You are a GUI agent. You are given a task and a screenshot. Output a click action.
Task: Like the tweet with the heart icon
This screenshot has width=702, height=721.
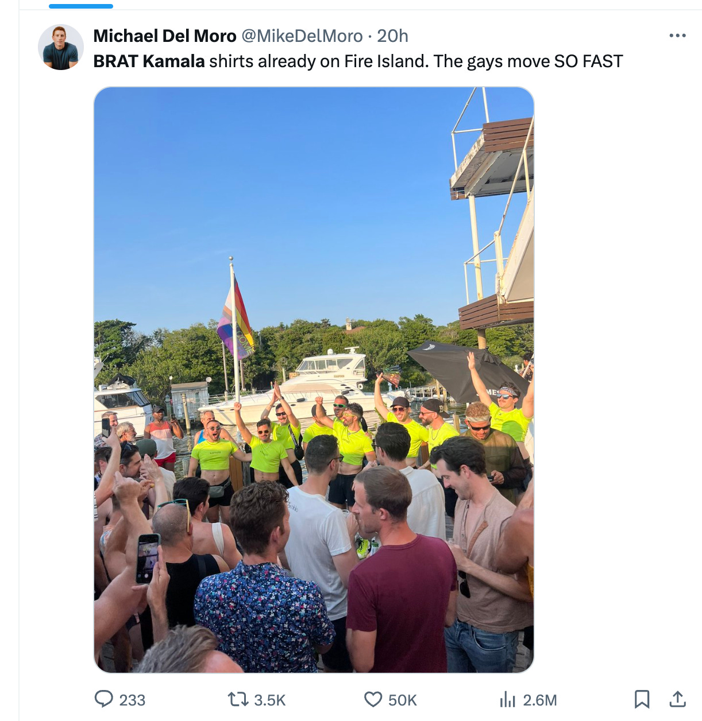(x=373, y=699)
